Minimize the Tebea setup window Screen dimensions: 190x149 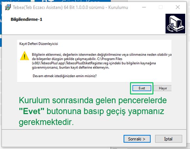[144, 7]
